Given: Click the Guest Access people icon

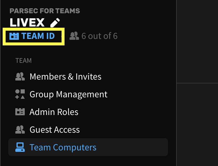Looking at the screenshot, I should tap(20, 130).
